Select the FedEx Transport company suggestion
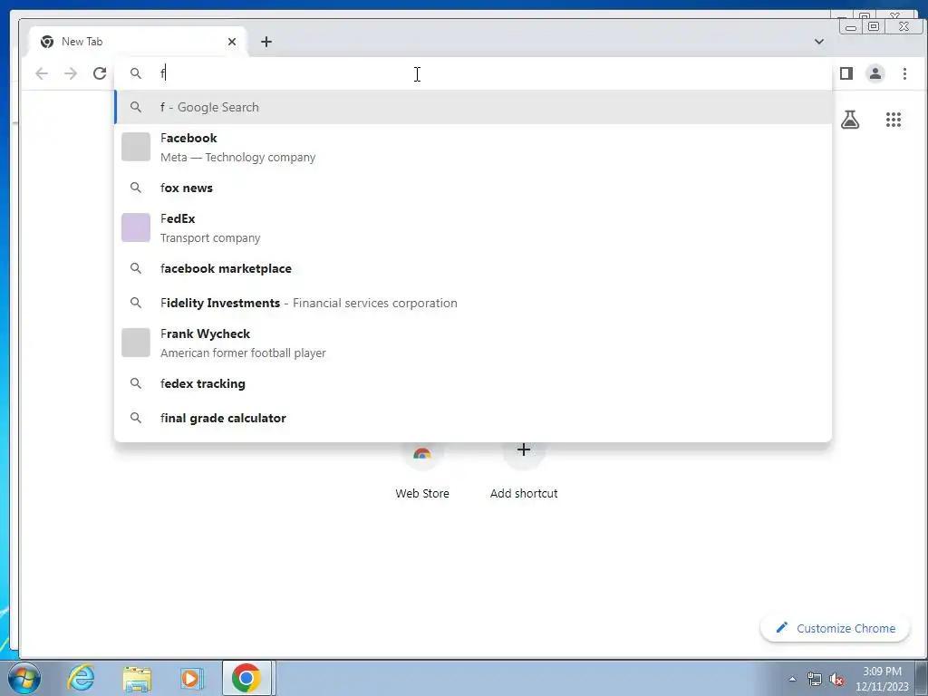The width and height of the screenshot is (928, 696). pos(473,227)
